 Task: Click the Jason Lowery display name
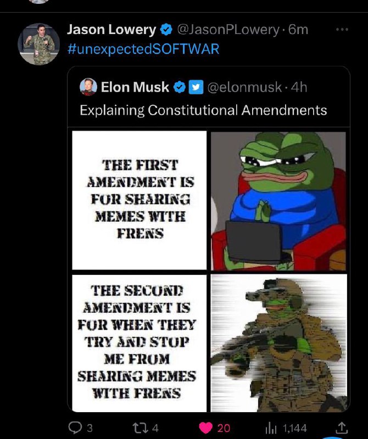click(111, 30)
